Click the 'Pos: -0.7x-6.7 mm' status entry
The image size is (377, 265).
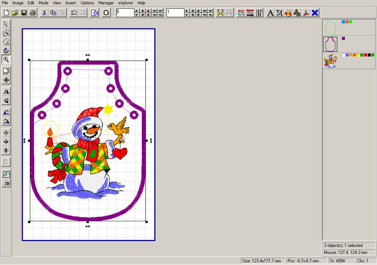click(x=303, y=261)
